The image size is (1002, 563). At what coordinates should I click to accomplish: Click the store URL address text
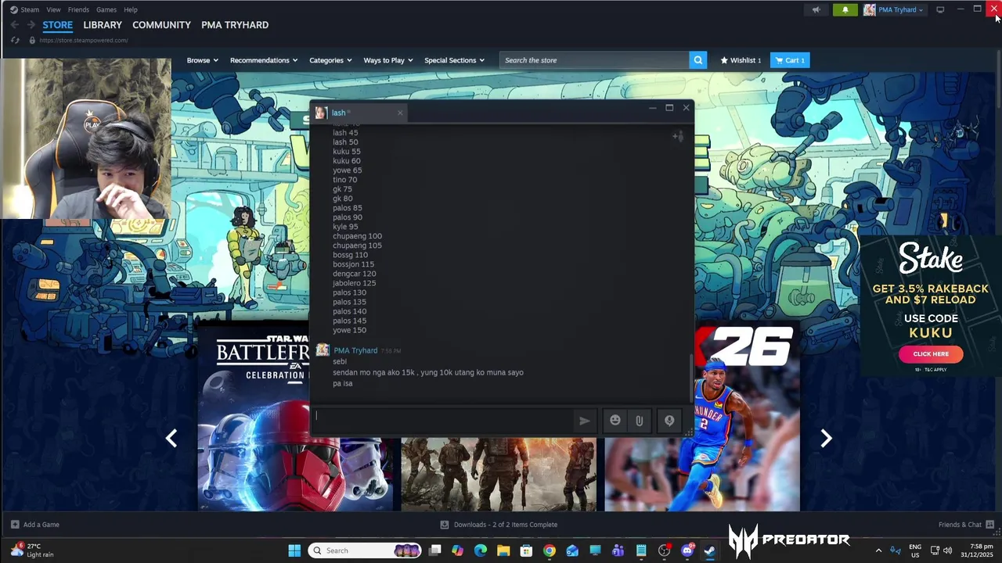84,41
